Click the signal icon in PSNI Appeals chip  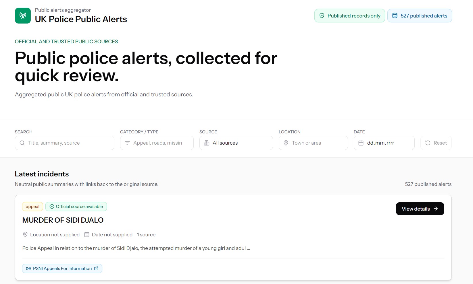[x=28, y=269]
